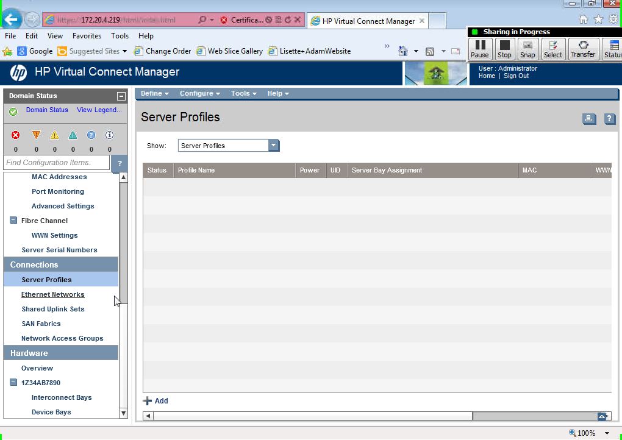This screenshot has height=440, width=622.
Task: Collapse the Domain Status panel
Action: coord(121,96)
